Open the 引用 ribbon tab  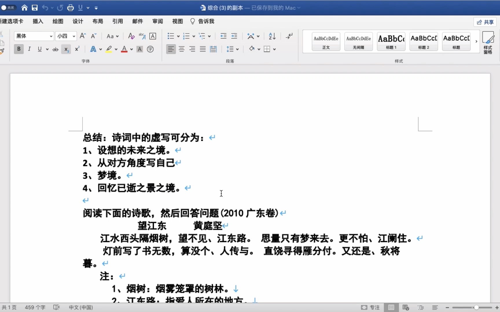118,21
